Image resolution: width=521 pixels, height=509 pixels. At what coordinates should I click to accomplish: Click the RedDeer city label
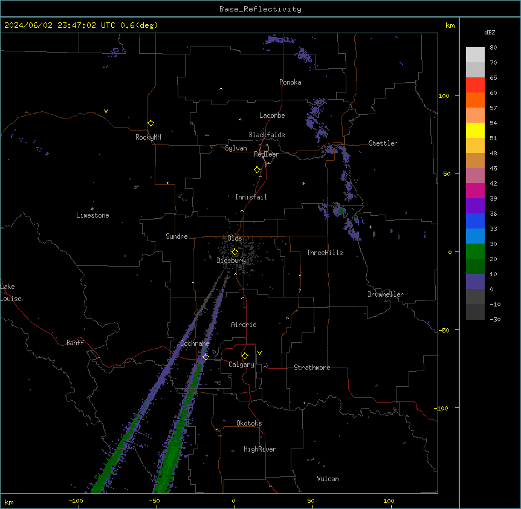(x=266, y=154)
